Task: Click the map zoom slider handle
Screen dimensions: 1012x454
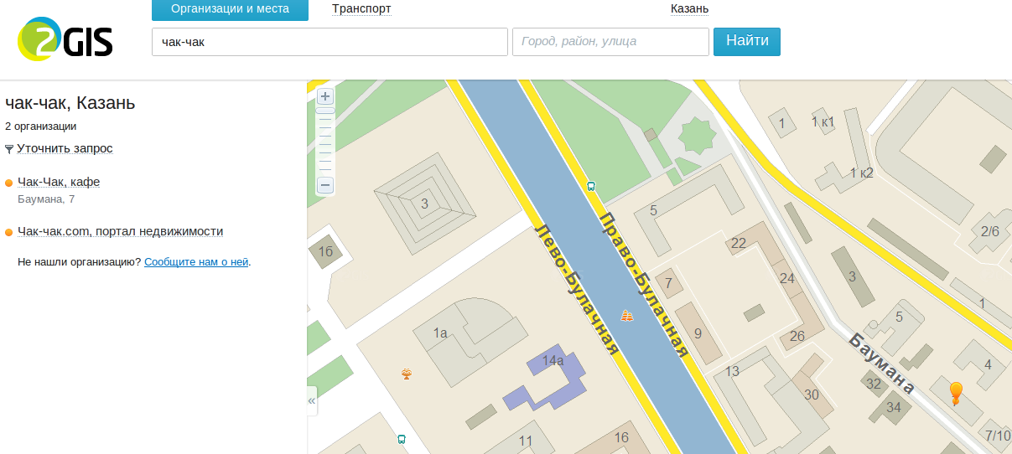Action: 325,111
